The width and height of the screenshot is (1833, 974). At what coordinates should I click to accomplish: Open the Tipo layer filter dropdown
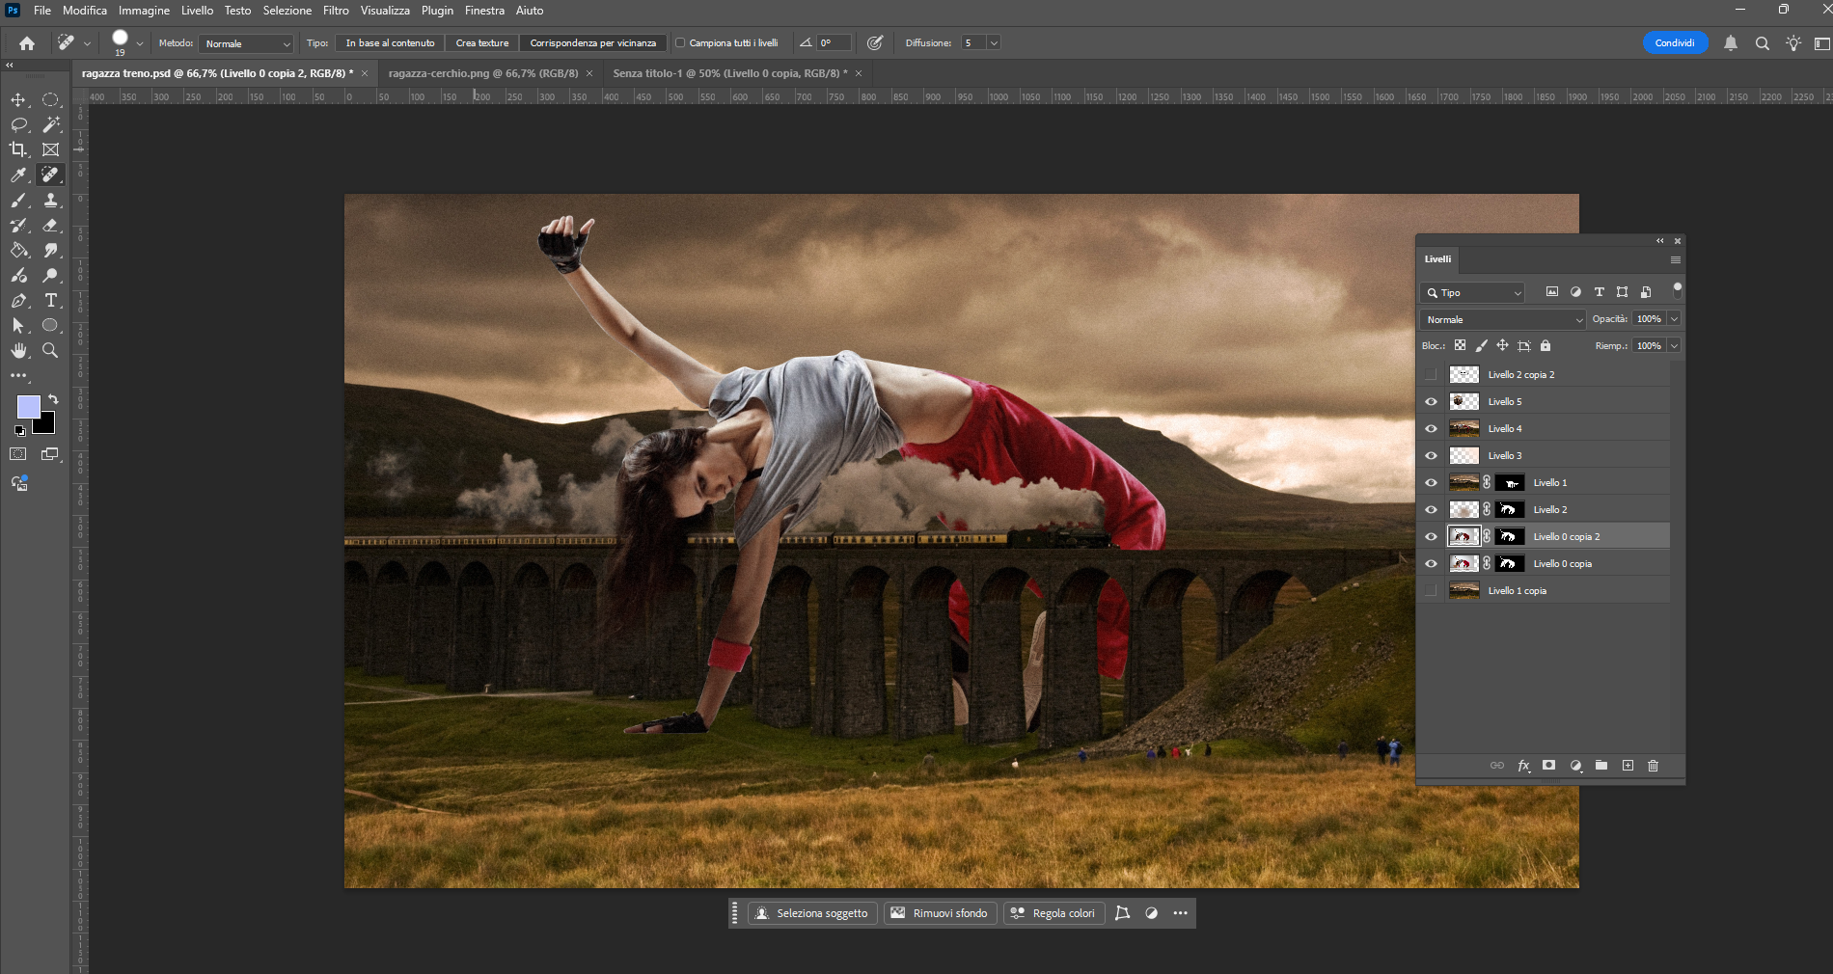coord(1472,292)
